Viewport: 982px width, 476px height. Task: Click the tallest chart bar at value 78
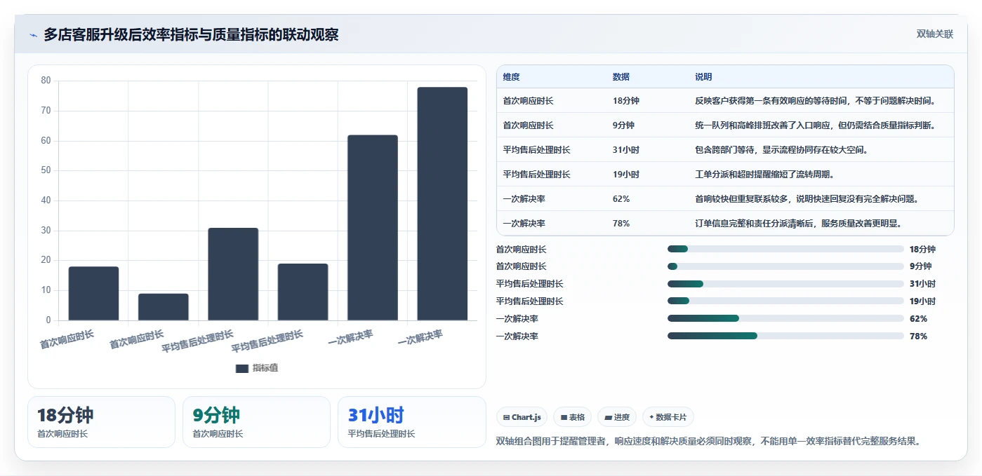click(x=442, y=204)
